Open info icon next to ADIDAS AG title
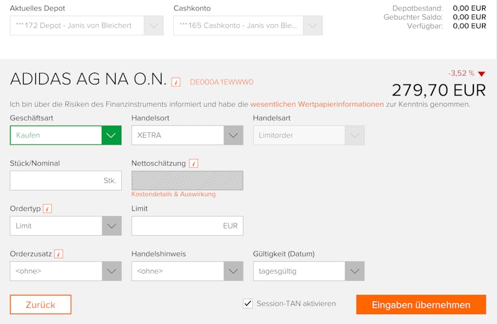497x324 pixels. point(176,83)
